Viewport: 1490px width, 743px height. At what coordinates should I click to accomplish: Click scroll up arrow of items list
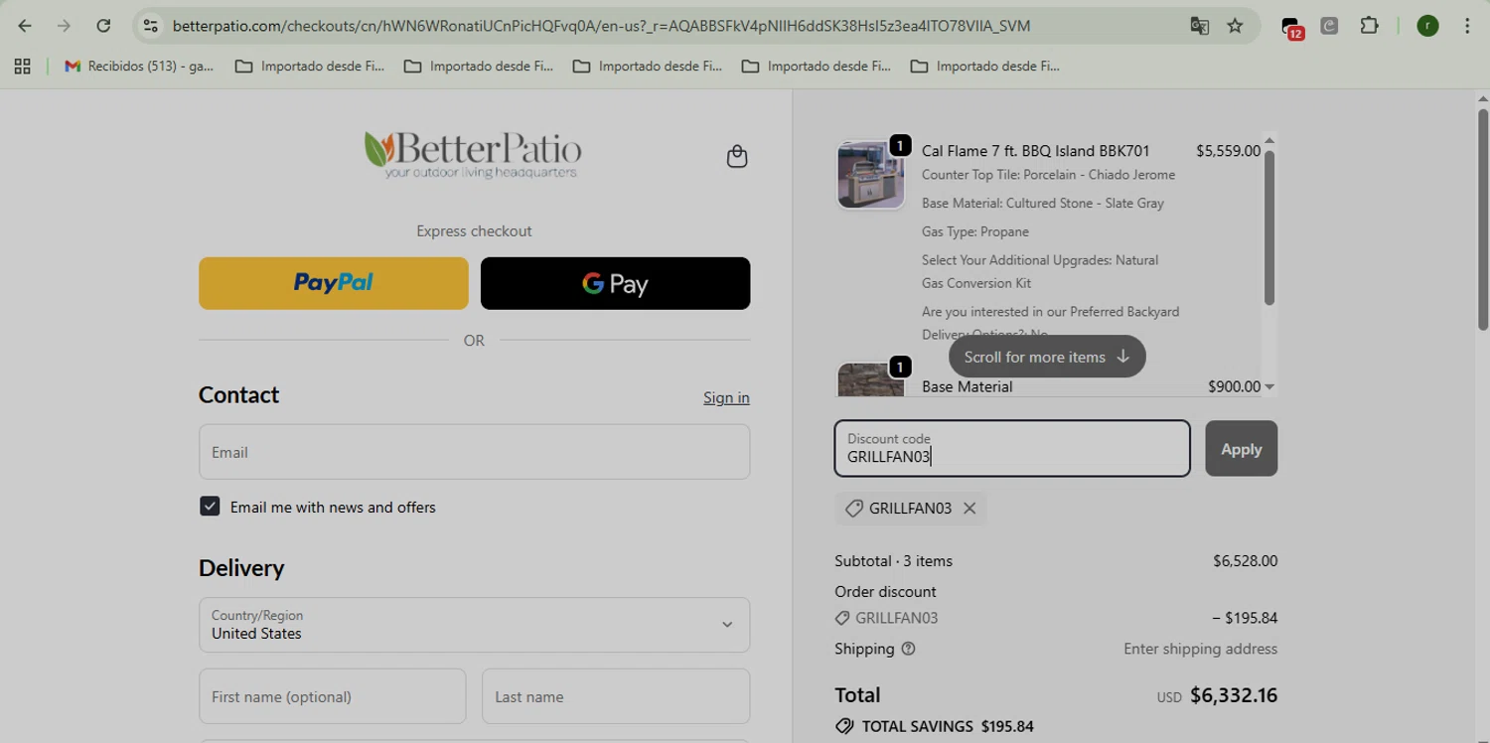point(1269,140)
